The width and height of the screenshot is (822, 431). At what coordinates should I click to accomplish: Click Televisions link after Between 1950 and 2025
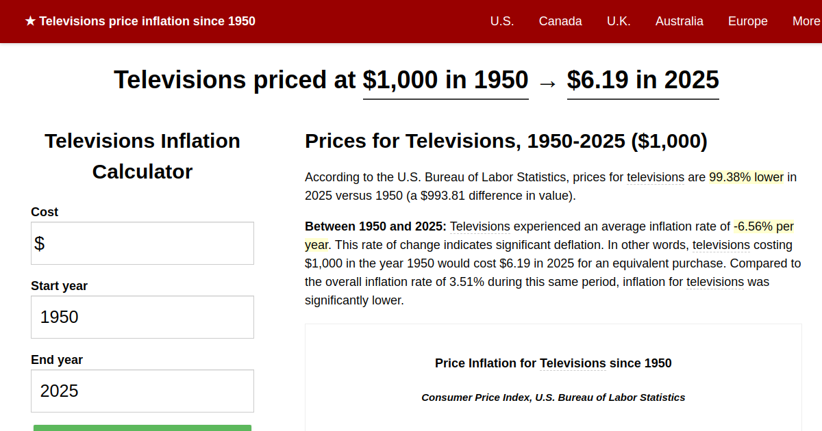[x=480, y=226]
